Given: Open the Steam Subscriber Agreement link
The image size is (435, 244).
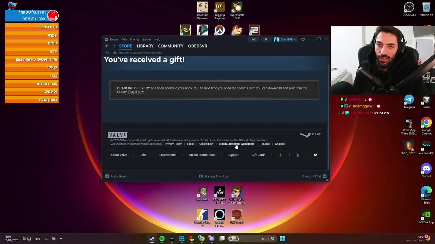Looking at the screenshot, I should [237, 144].
